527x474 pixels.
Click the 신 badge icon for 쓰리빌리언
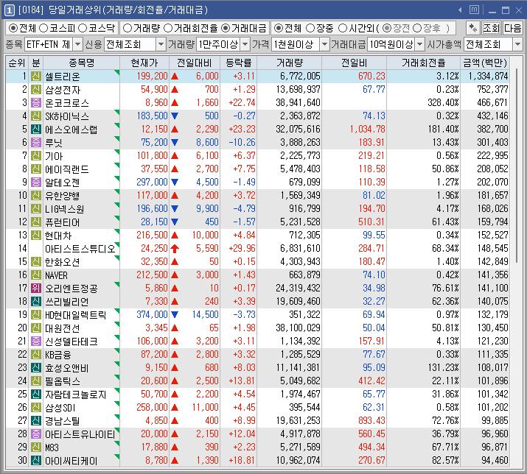coord(36,302)
